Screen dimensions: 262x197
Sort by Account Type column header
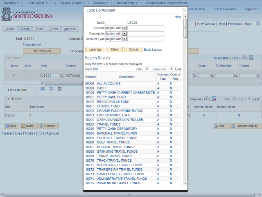(x=163, y=77)
